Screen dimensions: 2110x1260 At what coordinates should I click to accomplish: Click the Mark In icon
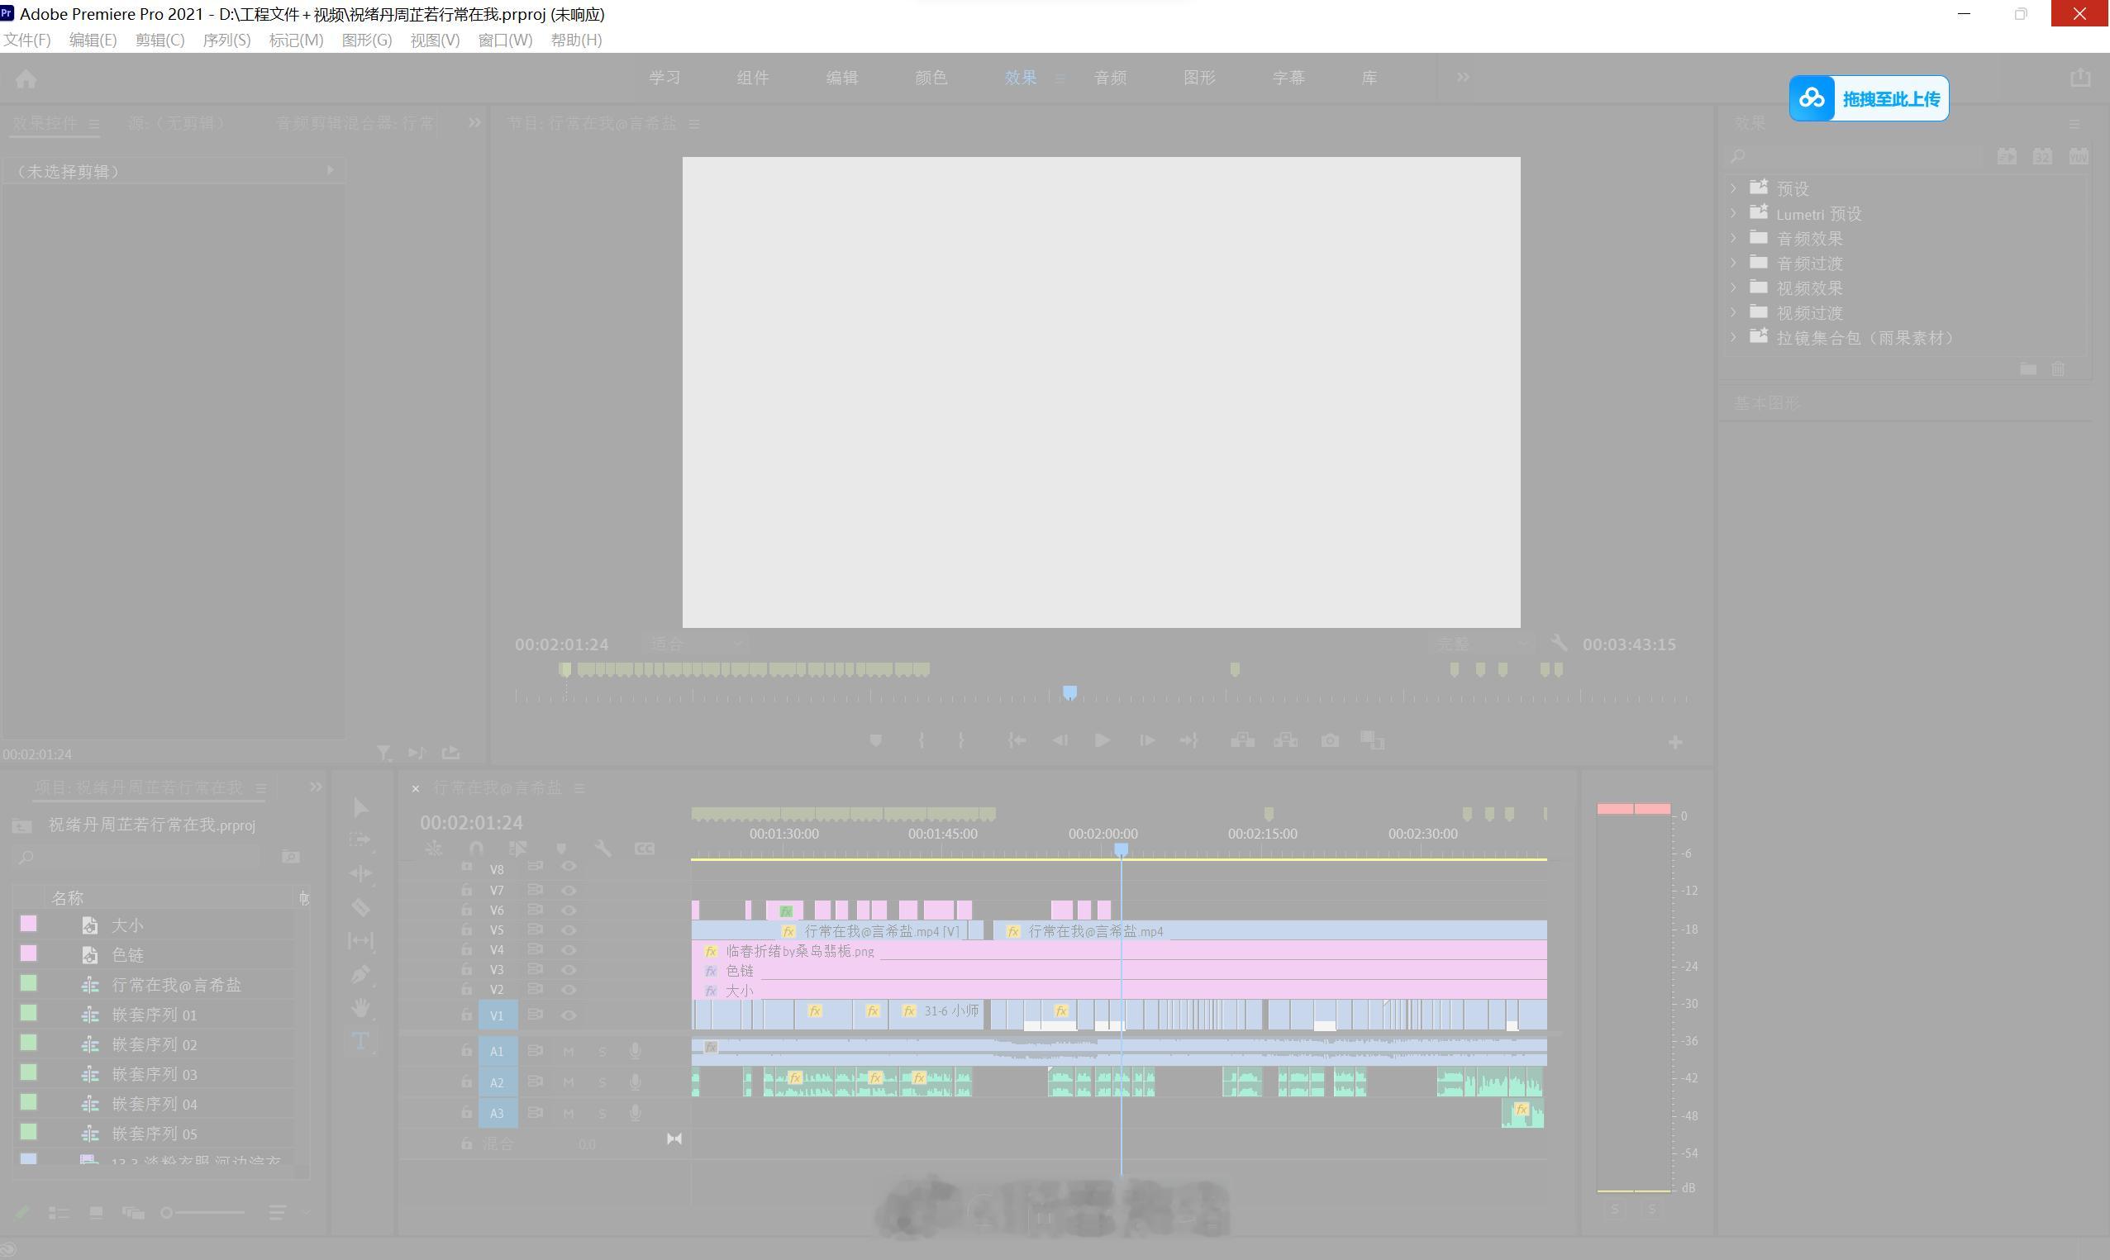[x=922, y=741]
